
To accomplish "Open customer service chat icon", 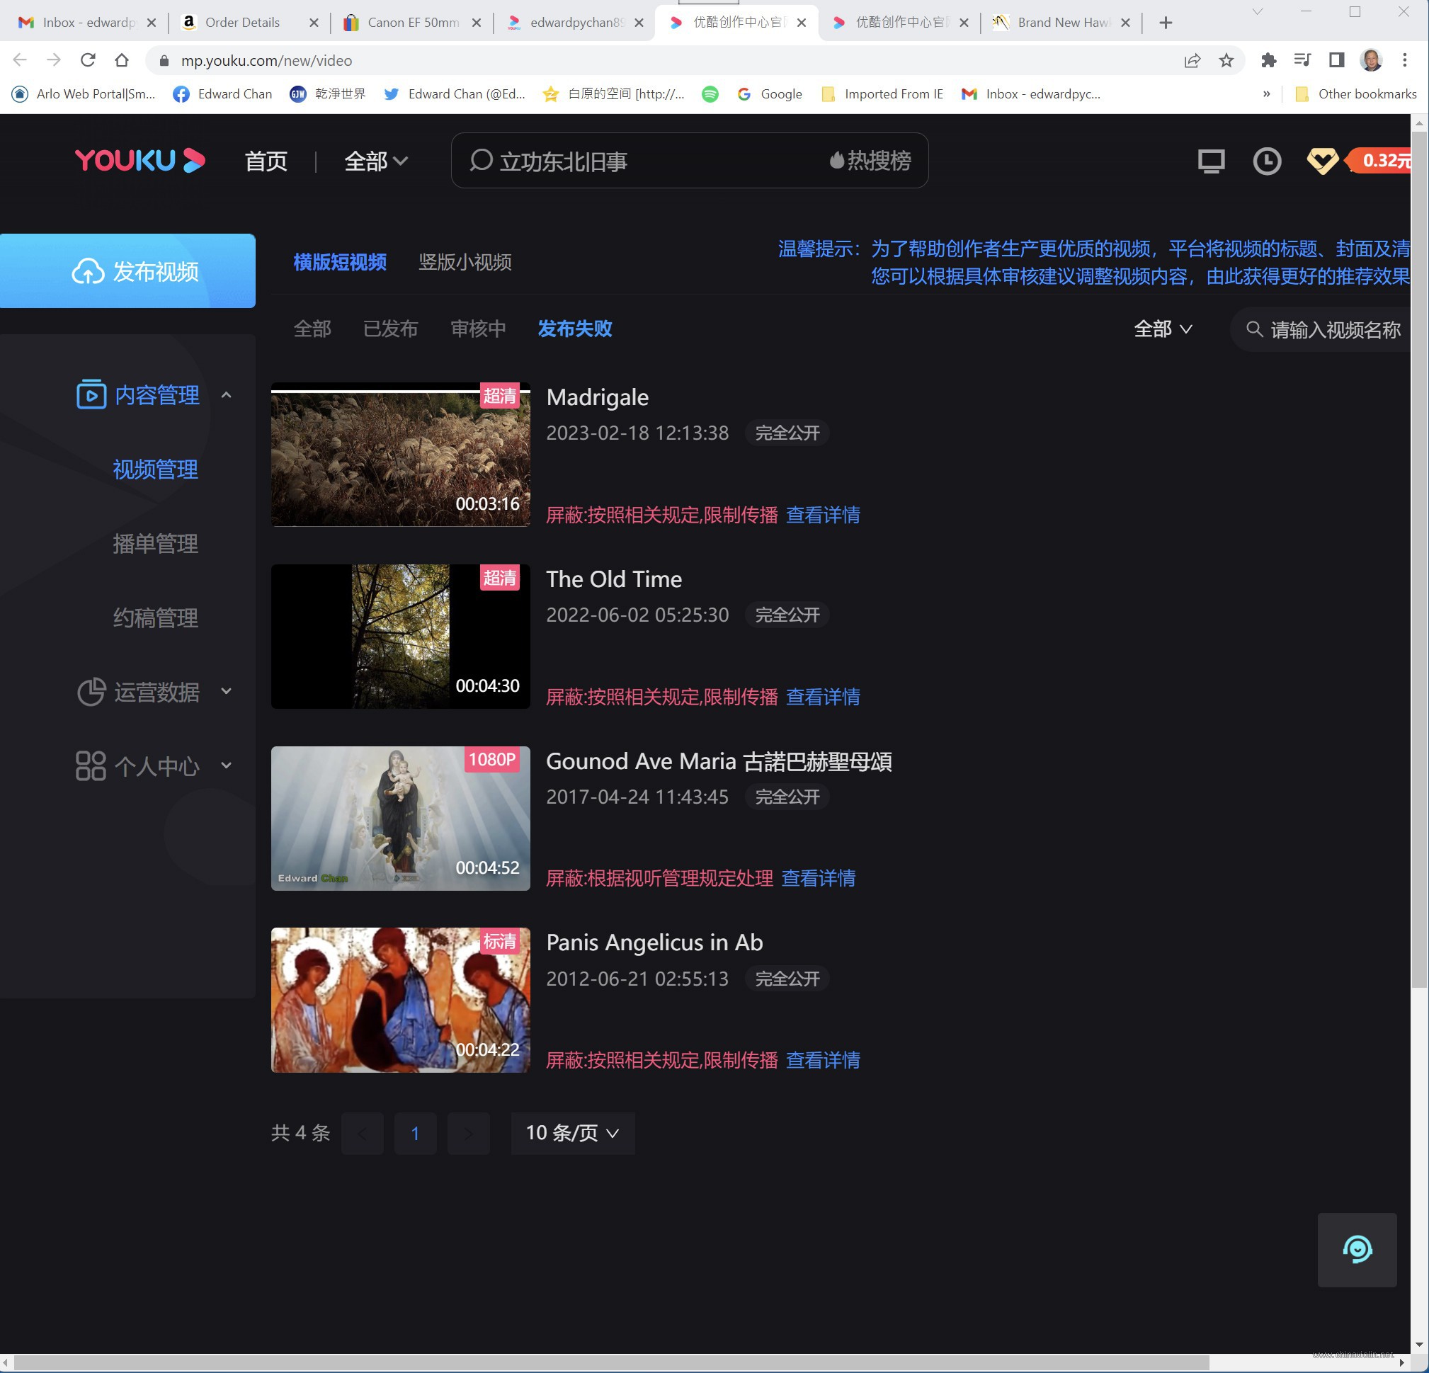I will tap(1357, 1249).
